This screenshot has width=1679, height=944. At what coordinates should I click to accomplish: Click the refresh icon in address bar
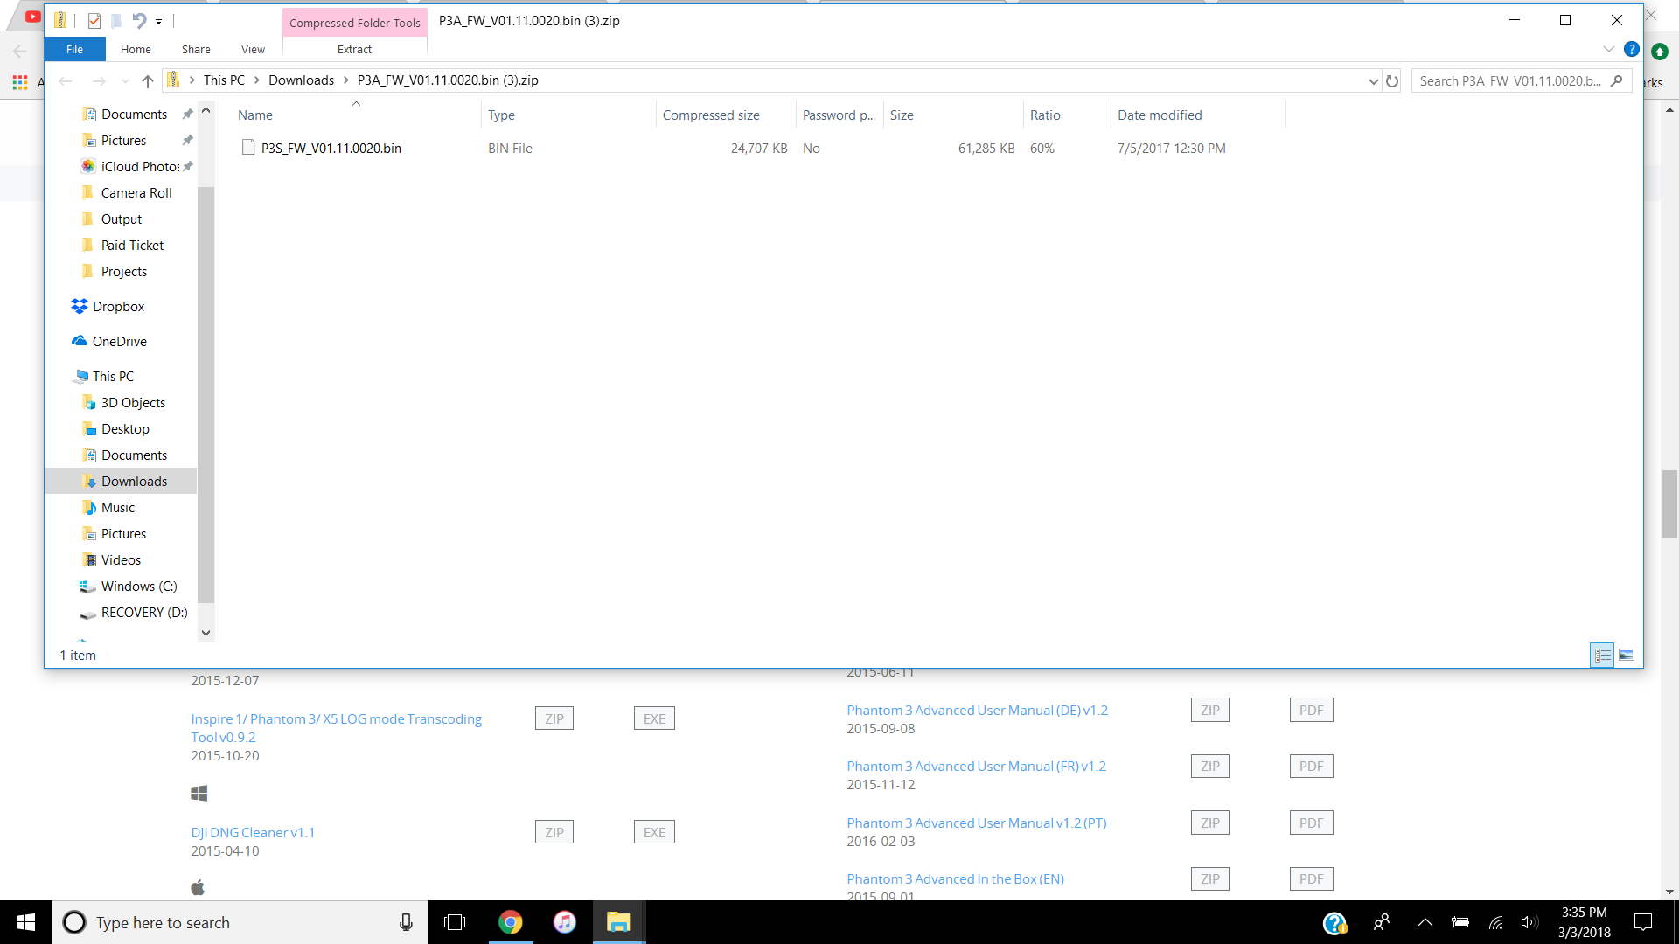(x=1392, y=80)
